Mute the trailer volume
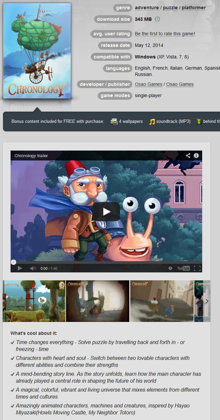The height and width of the screenshot is (420, 220). [33, 268]
